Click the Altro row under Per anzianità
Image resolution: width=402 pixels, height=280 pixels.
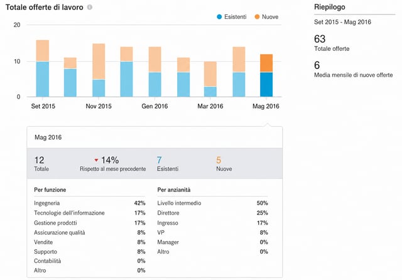point(212,252)
